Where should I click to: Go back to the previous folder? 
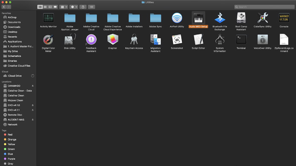4,7
